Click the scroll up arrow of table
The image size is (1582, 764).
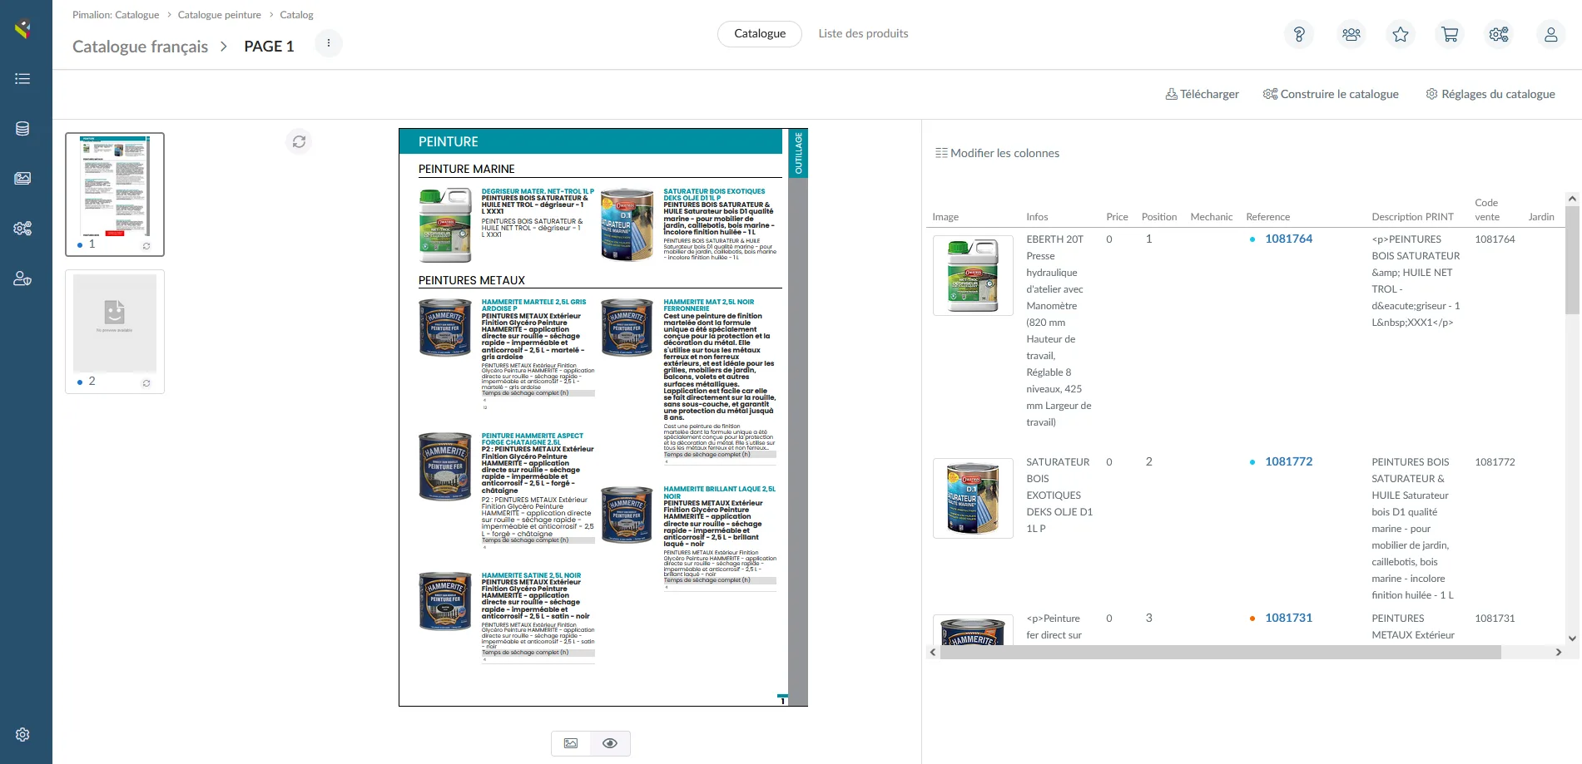(1572, 199)
